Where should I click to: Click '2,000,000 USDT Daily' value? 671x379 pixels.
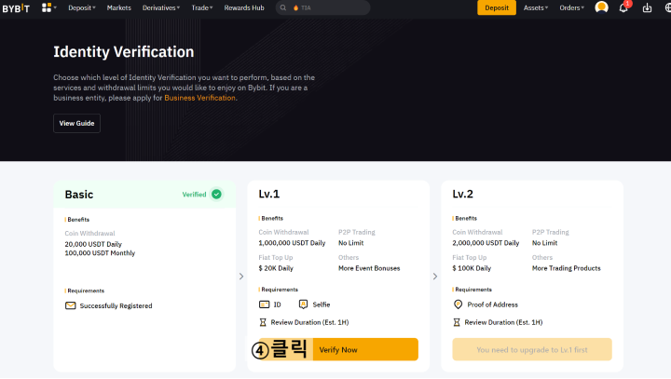point(486,243)
